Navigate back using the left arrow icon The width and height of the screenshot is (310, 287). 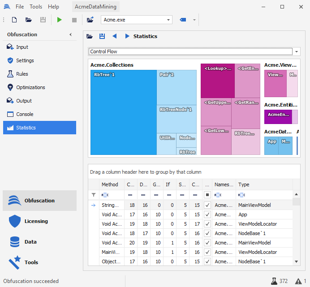pos(115,36)
